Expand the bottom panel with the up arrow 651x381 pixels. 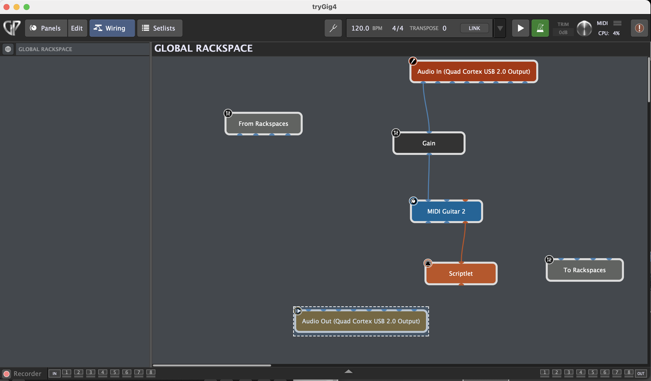[348, 371]
